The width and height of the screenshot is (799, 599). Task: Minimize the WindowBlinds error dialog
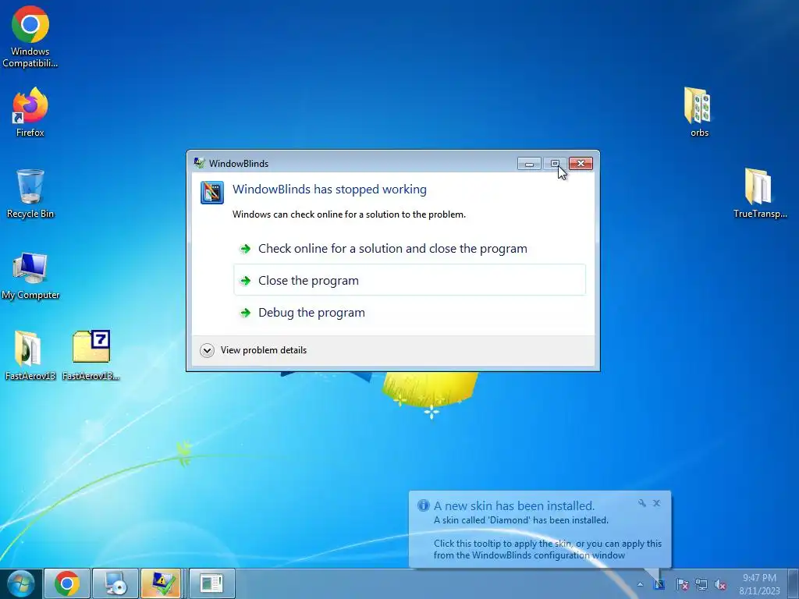tap(530, 164)
